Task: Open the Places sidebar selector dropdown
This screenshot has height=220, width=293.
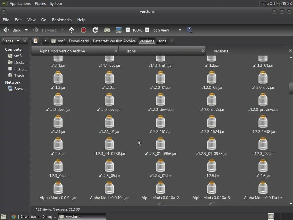Action: tap(11, 41)
